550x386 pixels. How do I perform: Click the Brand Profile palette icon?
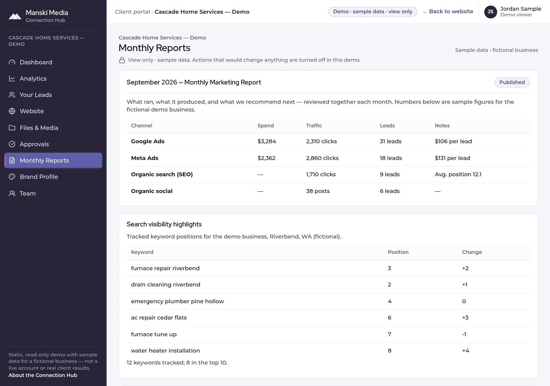coord(12,177)
